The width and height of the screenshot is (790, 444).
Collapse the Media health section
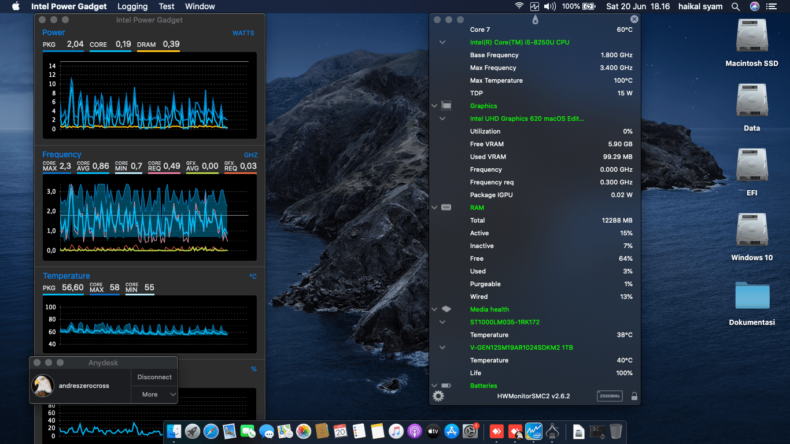[x=434, y=309]
